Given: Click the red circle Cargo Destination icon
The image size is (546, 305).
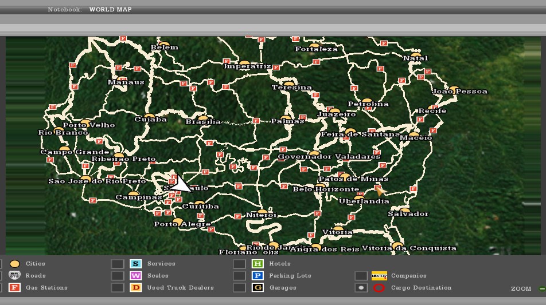Looking at the screenshot, I should 379,288.
